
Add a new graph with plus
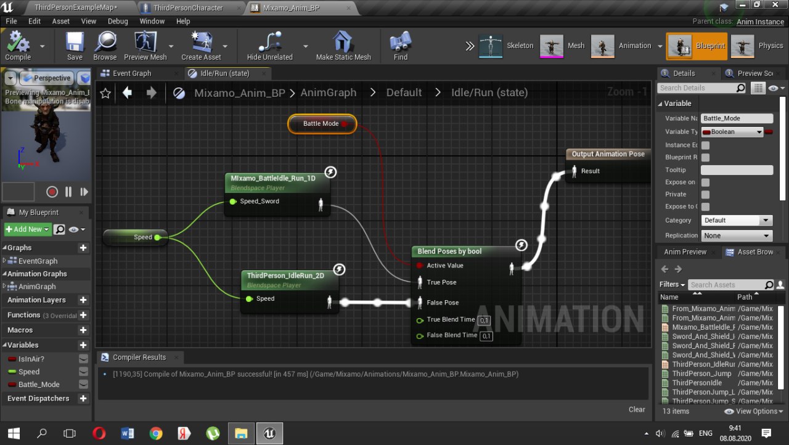tap(83, 248)
